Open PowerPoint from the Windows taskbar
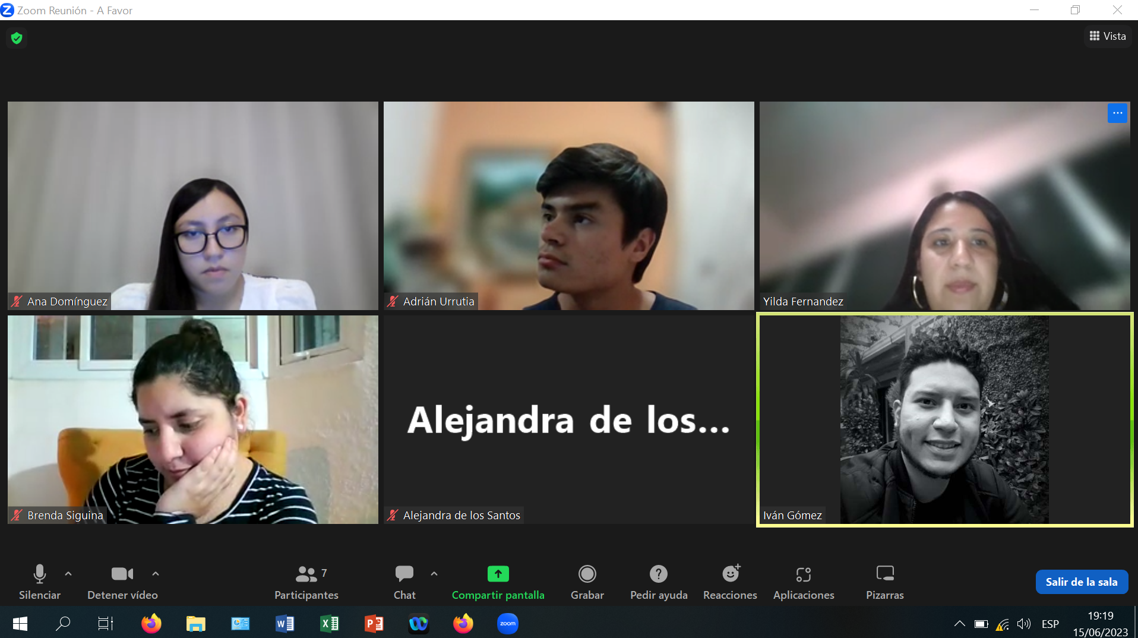The image size is (1138, 638). pos(374,624)
